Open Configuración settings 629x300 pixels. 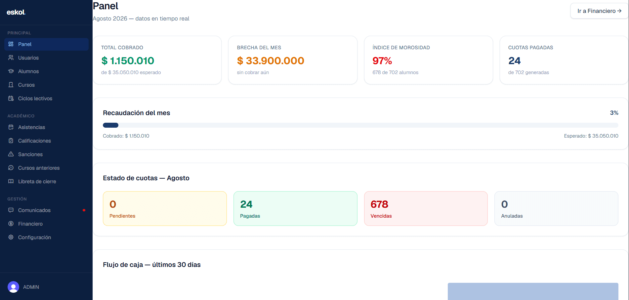46,237
